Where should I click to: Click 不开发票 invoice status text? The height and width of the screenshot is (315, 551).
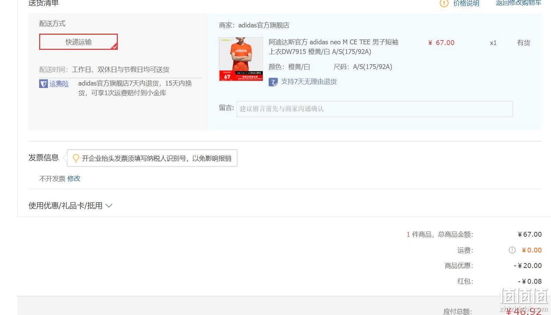(52, 179)
